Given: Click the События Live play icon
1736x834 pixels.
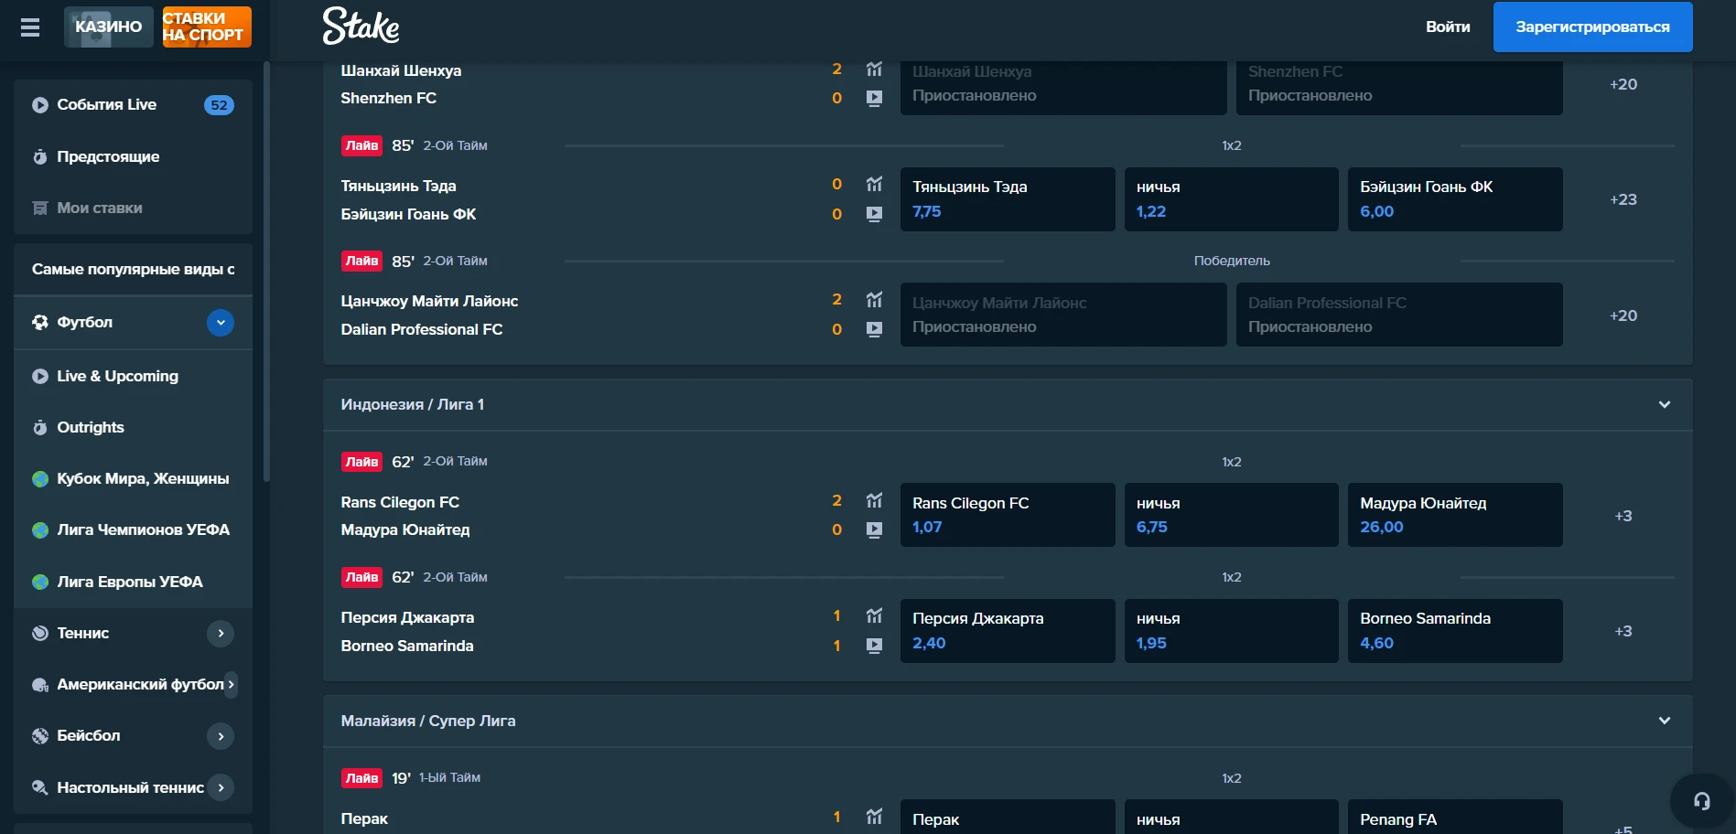Looking at the screenshot, I should click(39, 105).
